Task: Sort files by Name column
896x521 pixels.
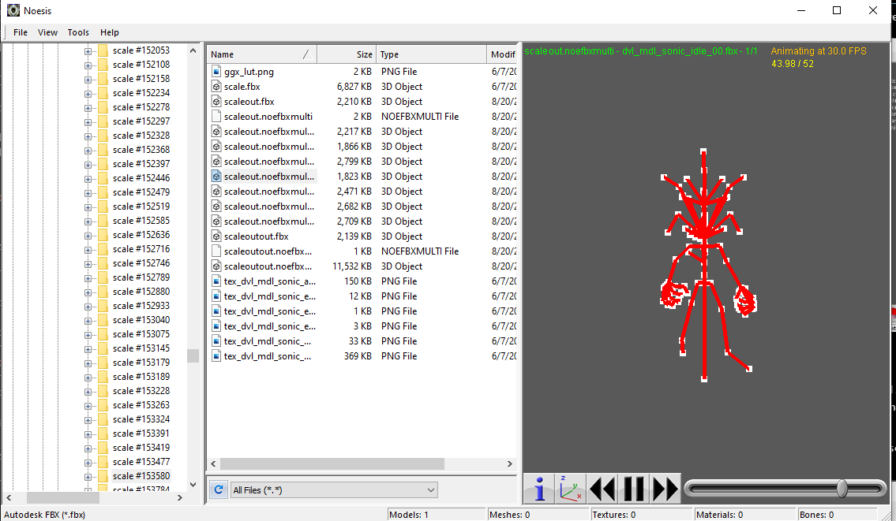Action: [x=262, y=54]
